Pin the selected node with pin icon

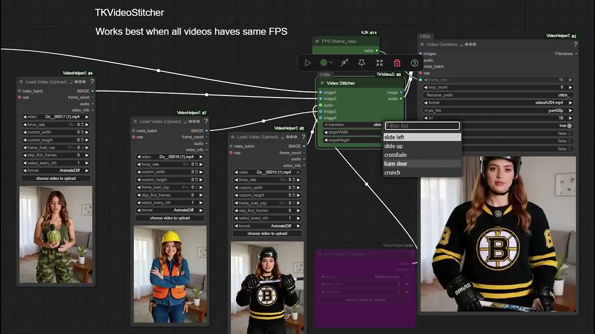click(362, 63)
